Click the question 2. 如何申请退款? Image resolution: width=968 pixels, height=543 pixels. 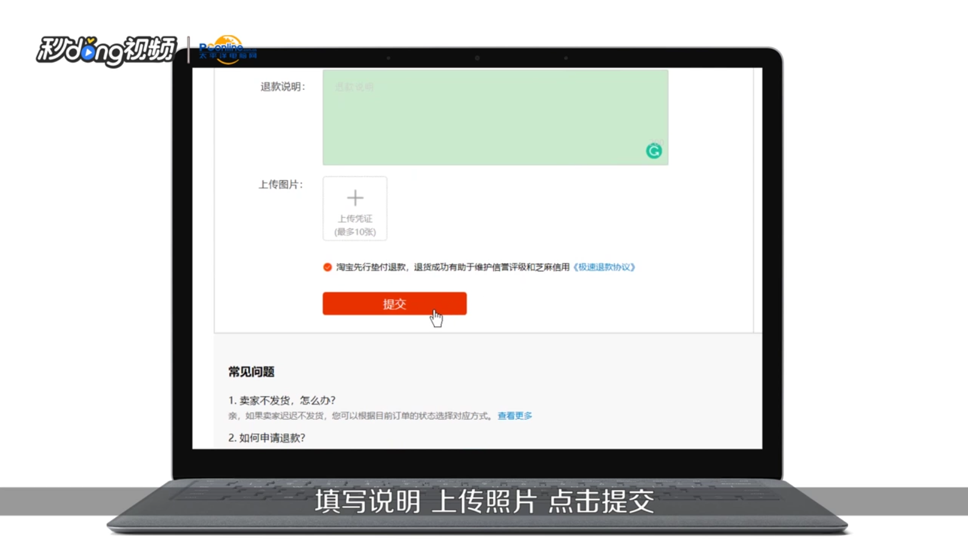tap(267, 438)
